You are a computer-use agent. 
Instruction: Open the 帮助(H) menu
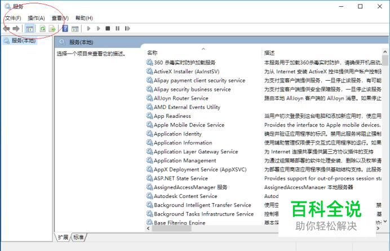coord(84,18)
